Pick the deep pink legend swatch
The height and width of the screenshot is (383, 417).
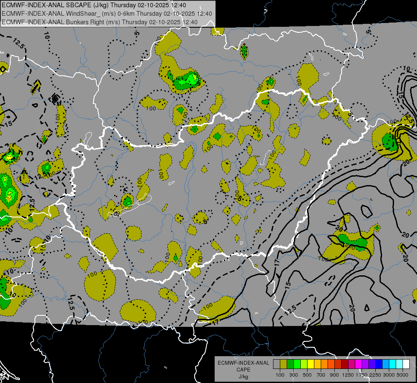point(351,364)
